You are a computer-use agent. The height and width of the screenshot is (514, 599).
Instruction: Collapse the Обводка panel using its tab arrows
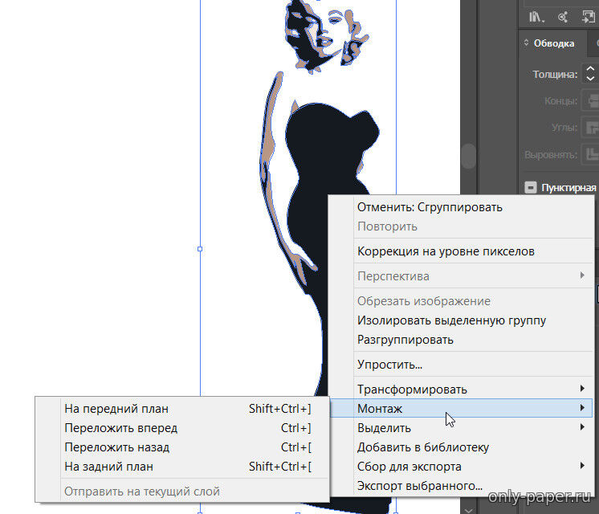click(x=526, y=43)
